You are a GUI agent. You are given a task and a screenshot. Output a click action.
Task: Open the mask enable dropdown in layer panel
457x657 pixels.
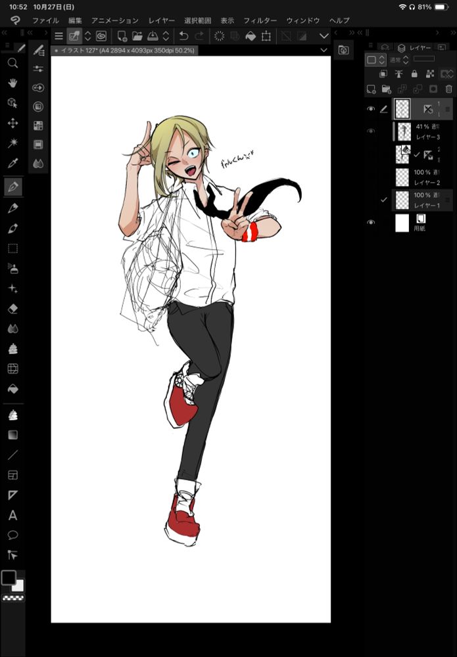(x=446, y=74)
